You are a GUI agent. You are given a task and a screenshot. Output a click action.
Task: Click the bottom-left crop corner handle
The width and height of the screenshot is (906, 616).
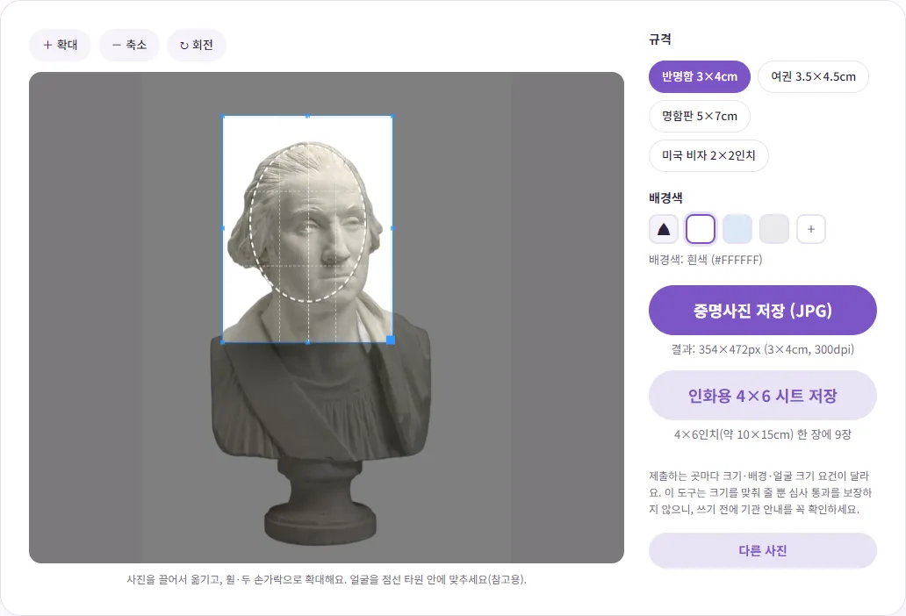(223, 342)
